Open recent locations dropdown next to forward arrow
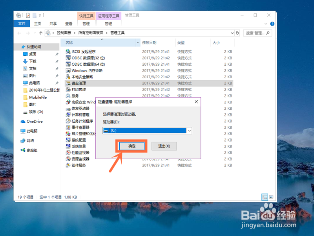314x236 pixels. [35, 33]
